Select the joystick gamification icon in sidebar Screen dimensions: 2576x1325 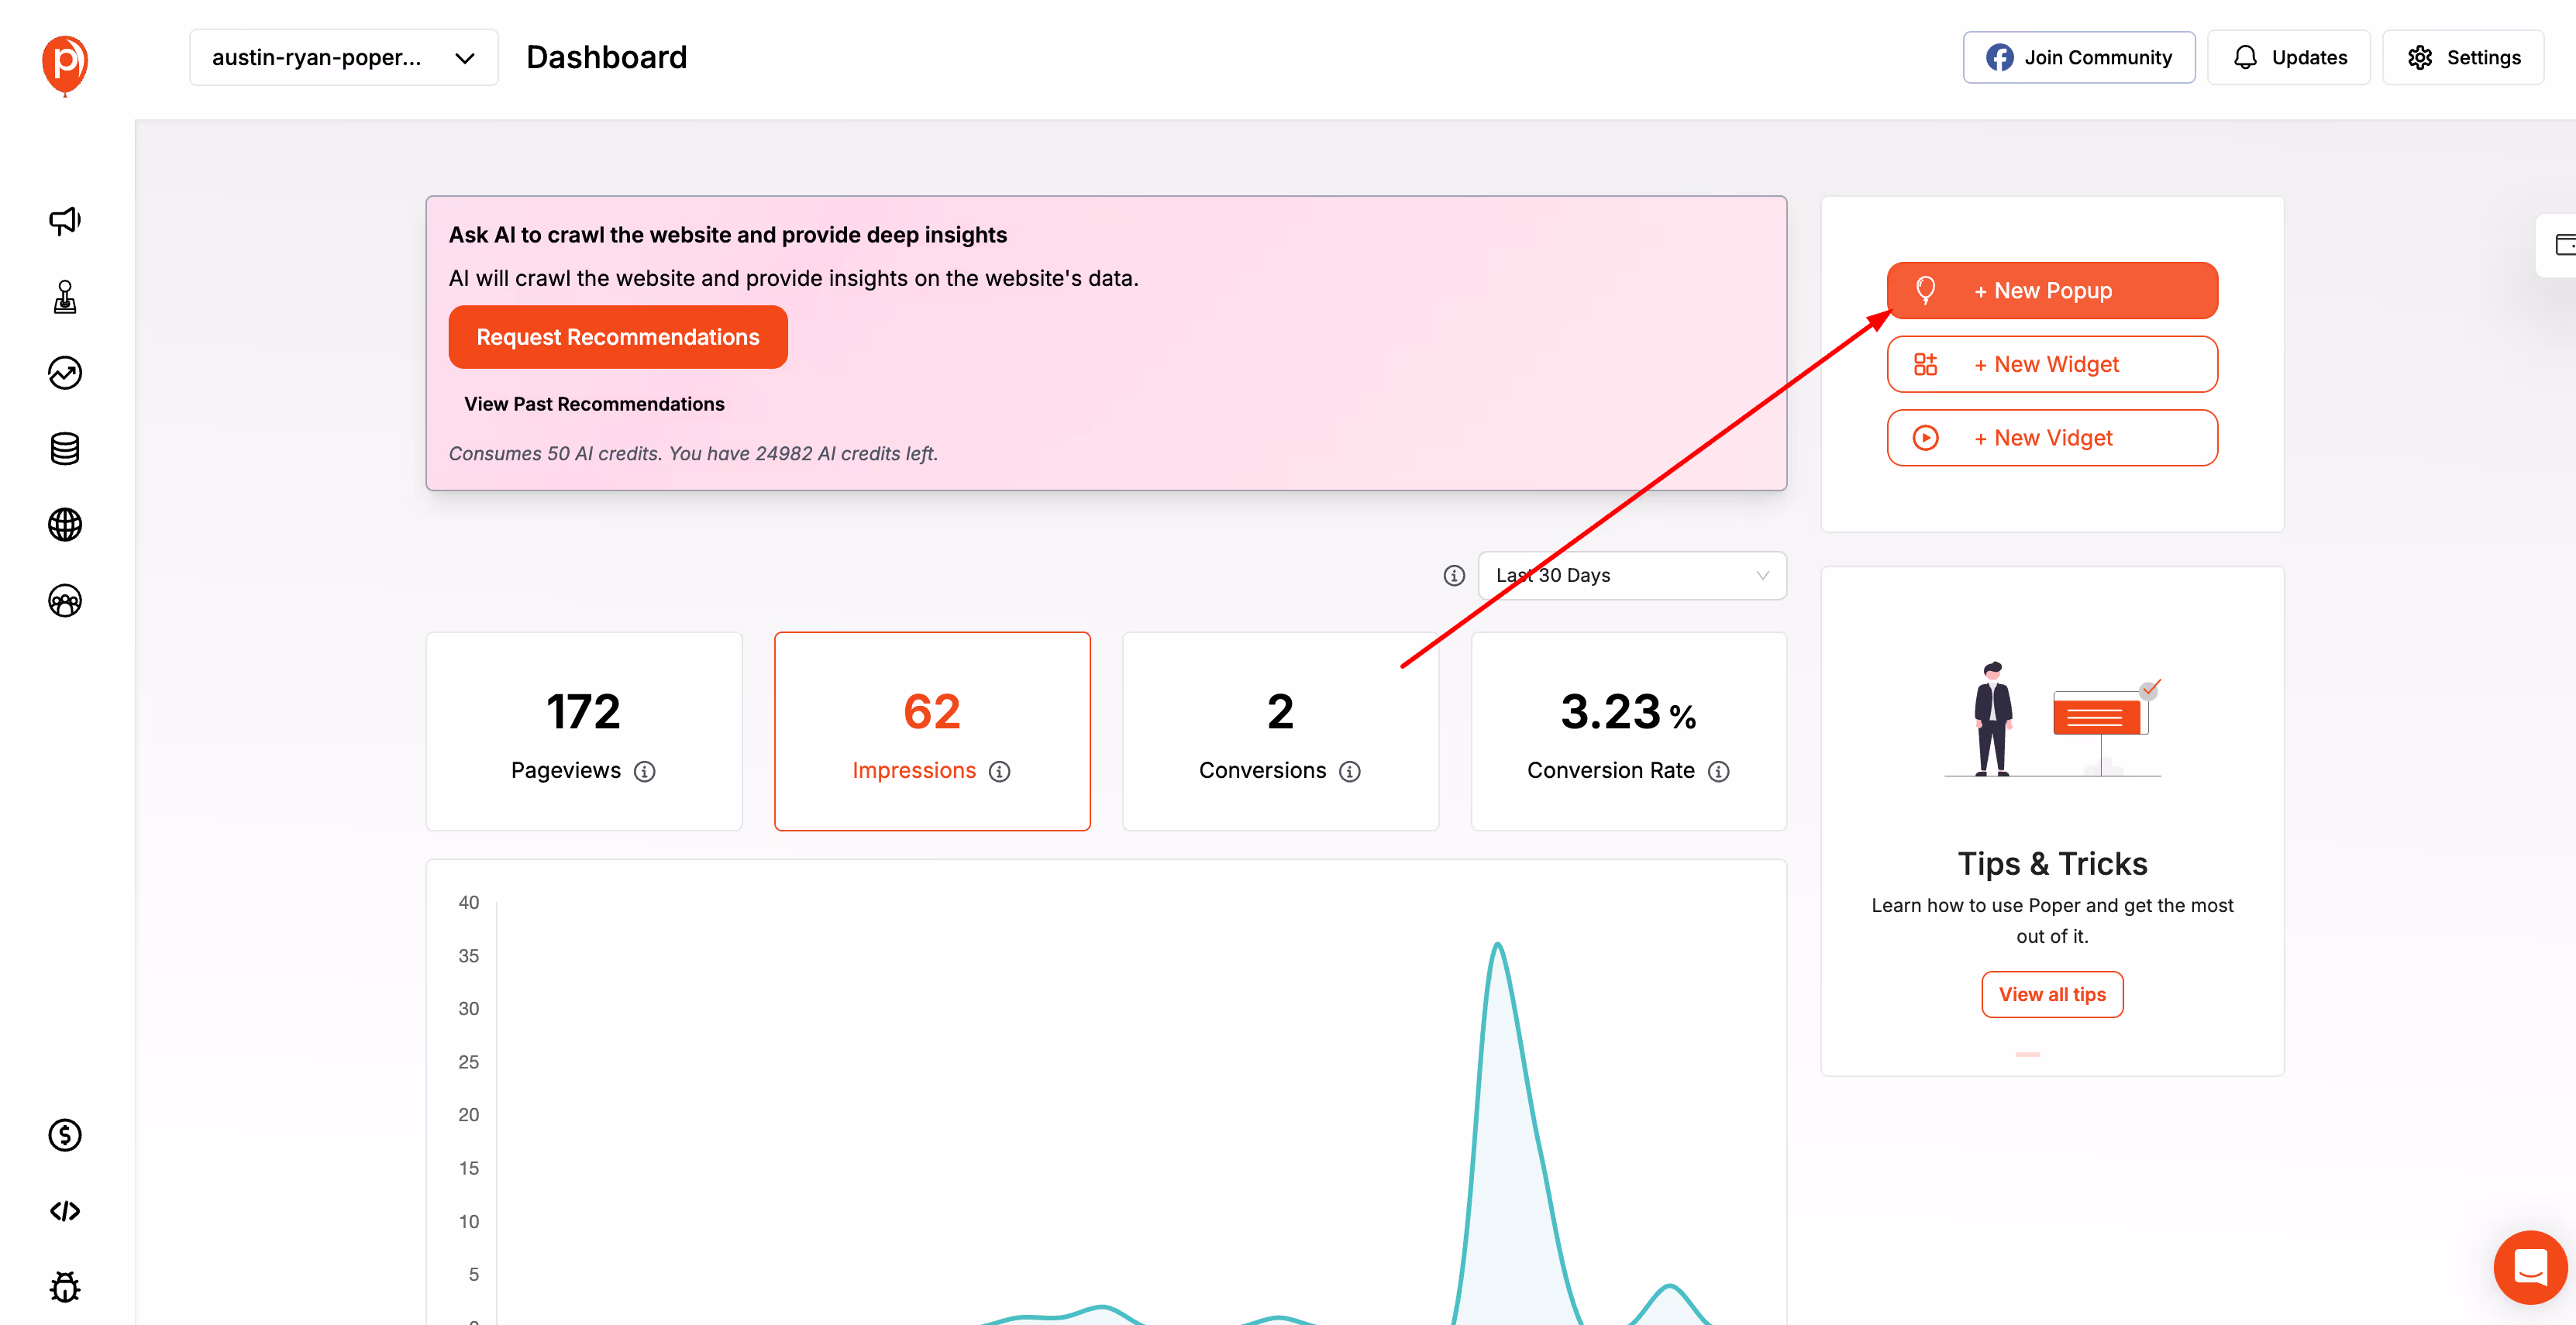coord(64,297)
